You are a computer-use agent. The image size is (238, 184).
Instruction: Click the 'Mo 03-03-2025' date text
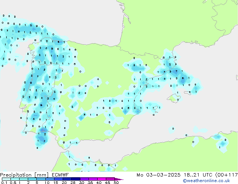click(158, 175)
